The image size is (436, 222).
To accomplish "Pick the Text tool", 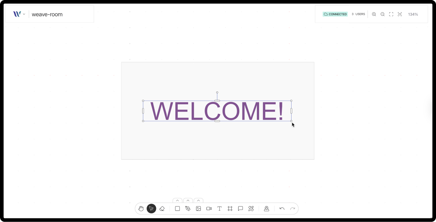I will 219,209.
